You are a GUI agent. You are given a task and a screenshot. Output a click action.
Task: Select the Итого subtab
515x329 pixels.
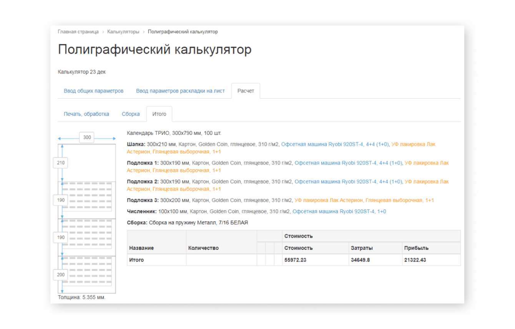(159, 114)
